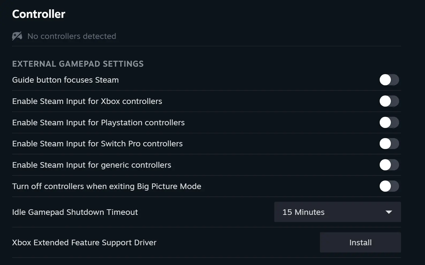
Task: Enable Steam Input for Xbox controllers
Action: pyautogui.click(x=389, y=101)
